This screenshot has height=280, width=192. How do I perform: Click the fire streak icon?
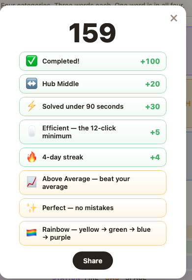pos(31,157)
